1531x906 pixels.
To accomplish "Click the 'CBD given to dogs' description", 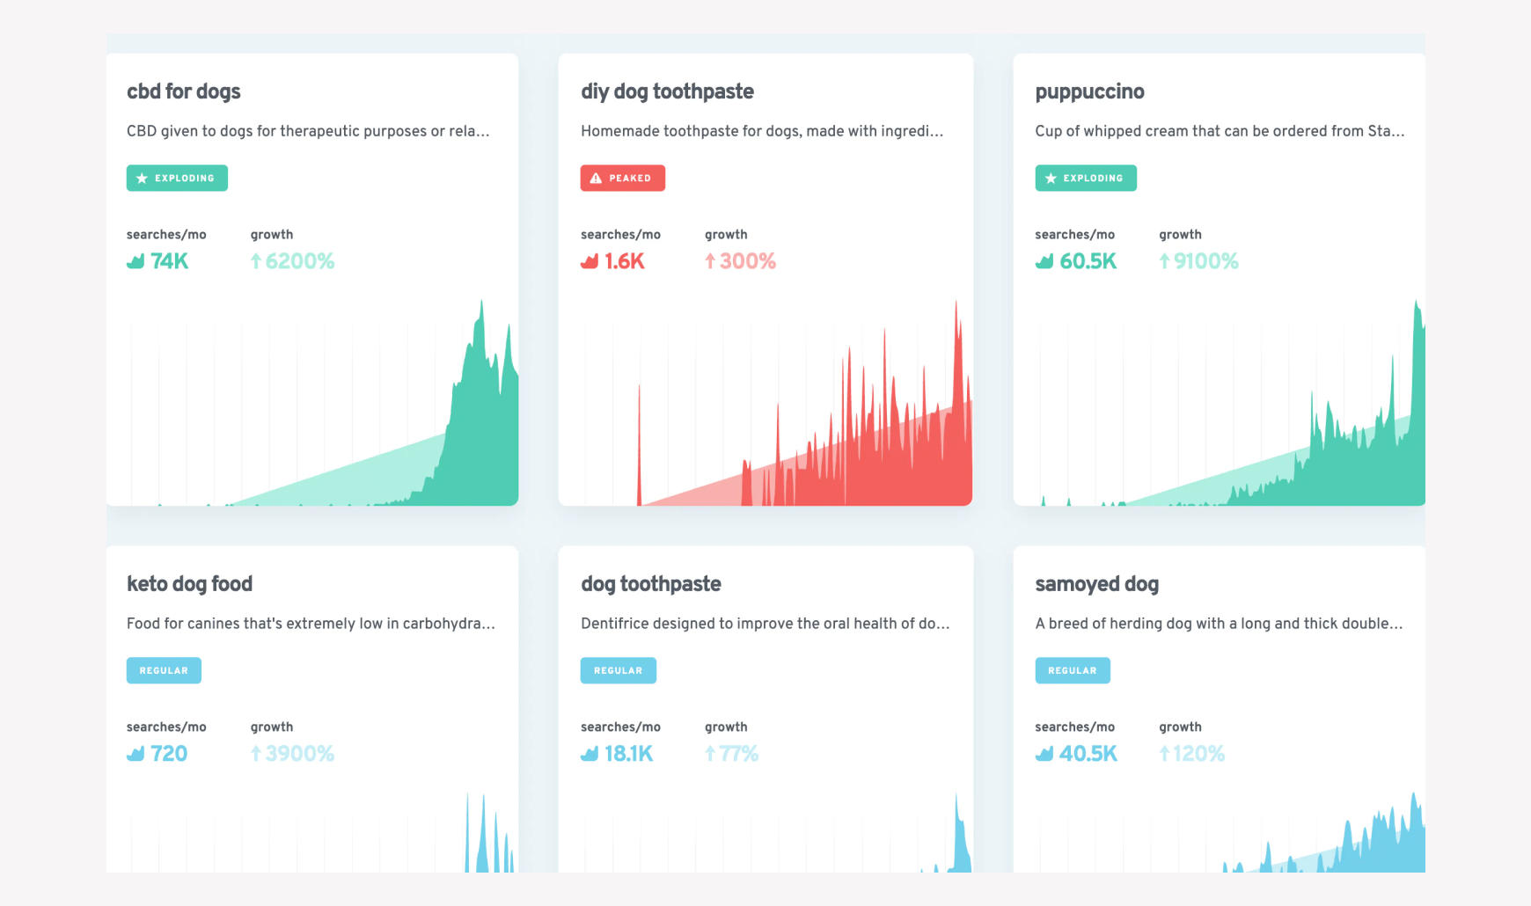I will 308,131.
